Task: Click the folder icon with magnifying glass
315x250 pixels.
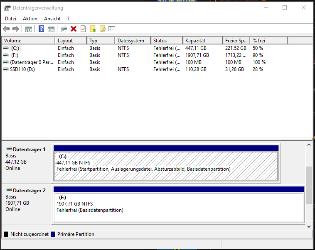Action: click(103, 29)
